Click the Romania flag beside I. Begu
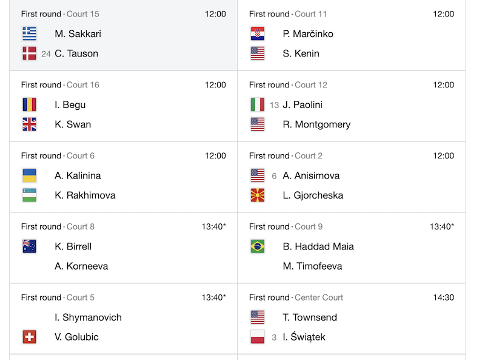 click(x=29, y=104)
